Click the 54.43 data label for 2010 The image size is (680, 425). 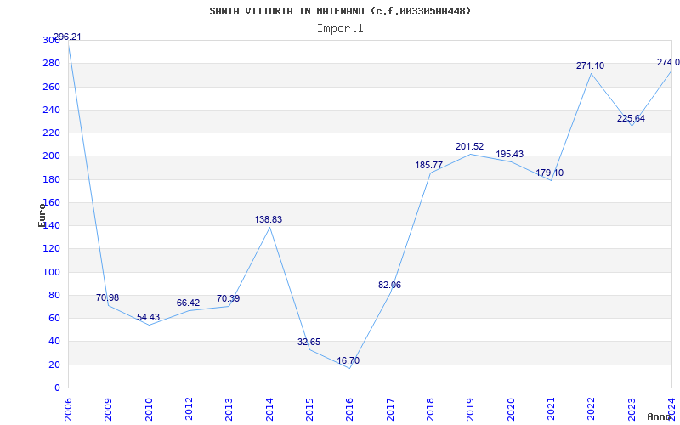click(148, 317)
